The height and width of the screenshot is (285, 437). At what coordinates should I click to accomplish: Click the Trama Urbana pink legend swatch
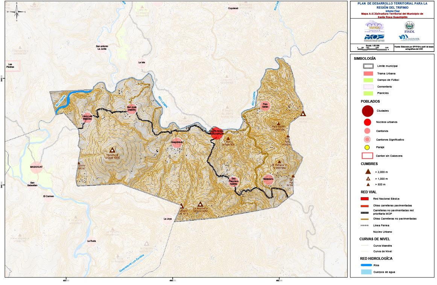tap(368, 73)
